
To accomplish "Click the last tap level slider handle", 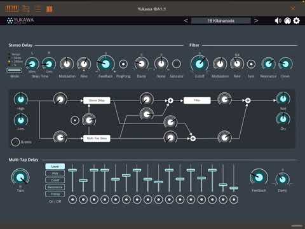I will click(x=234, y=188).
